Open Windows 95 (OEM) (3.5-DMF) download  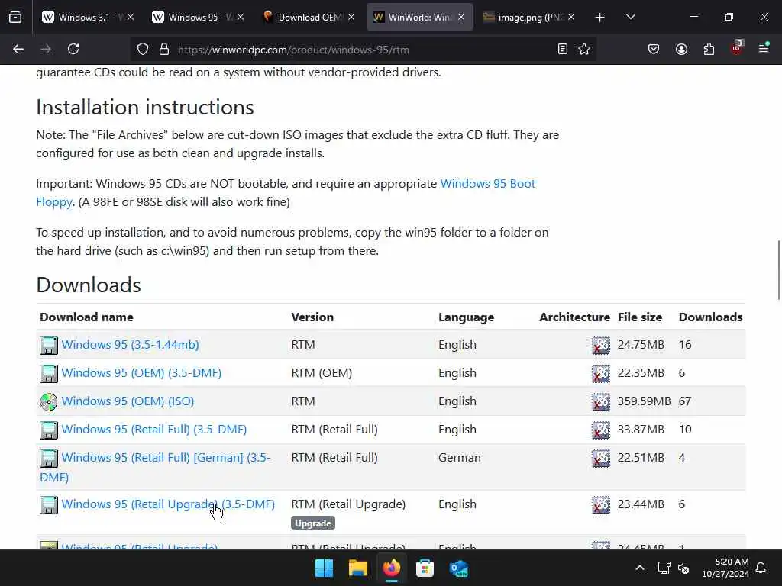tap(141, 372)
